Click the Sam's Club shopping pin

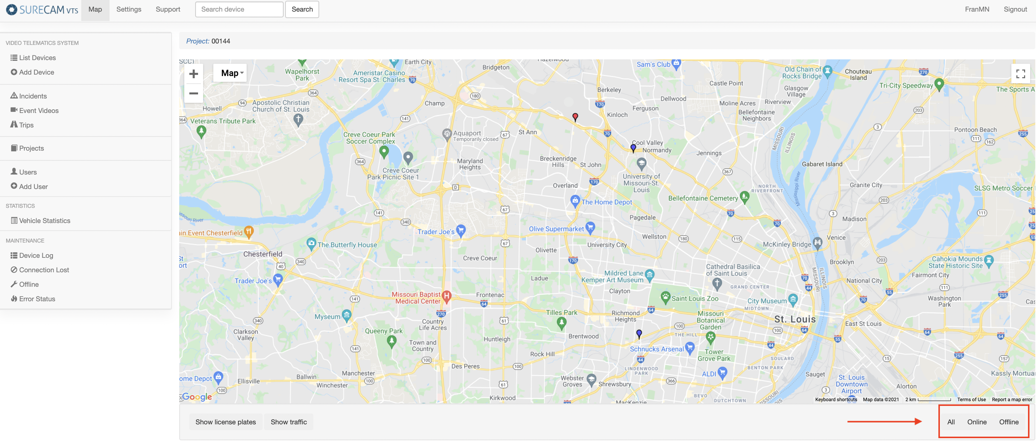(x=676, y=64)
